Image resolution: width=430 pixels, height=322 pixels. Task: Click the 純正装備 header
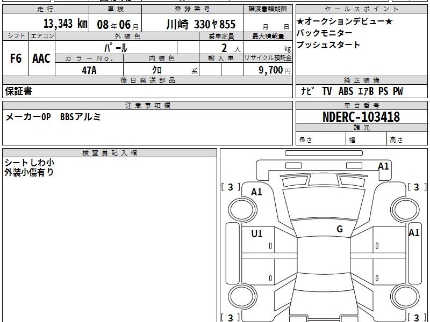pyautogui.click(x=361, y=80)
